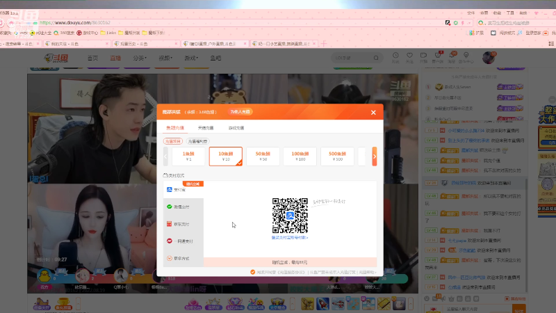Open the 游戏中心 bookmark in the bookmarks bar
Screen dimensions: 556x313
(x=88, y=33)
